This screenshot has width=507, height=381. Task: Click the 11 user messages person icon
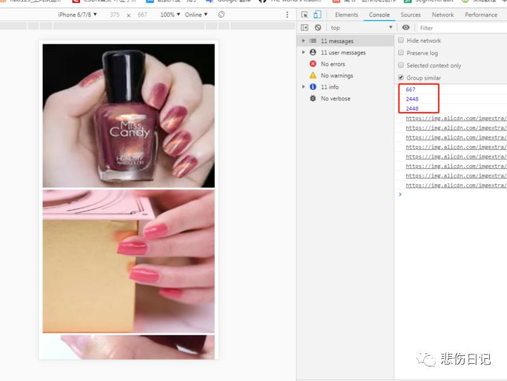(x=313, y=53)
